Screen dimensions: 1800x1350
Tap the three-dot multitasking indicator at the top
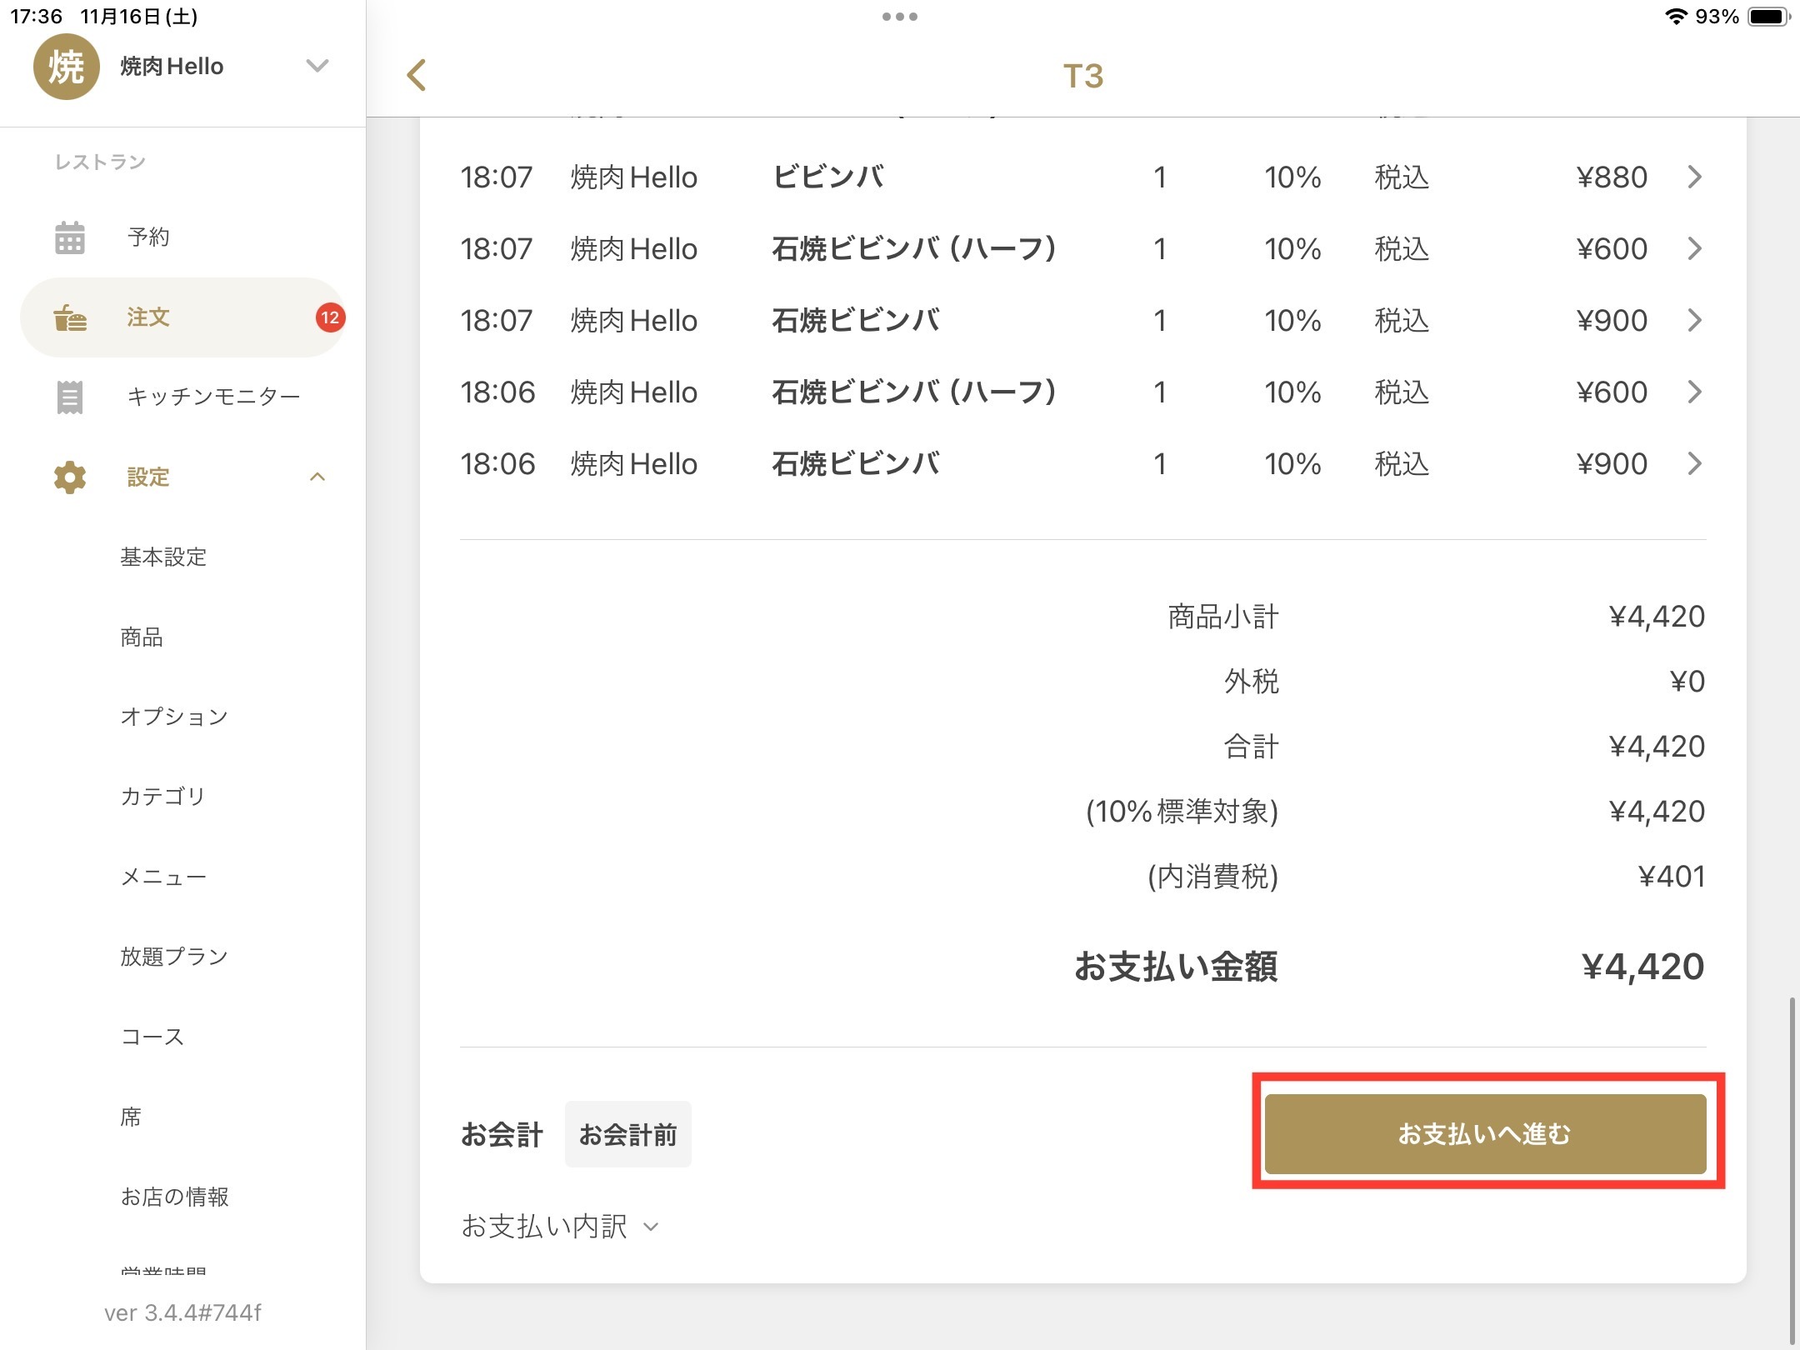tap(899, 17)
